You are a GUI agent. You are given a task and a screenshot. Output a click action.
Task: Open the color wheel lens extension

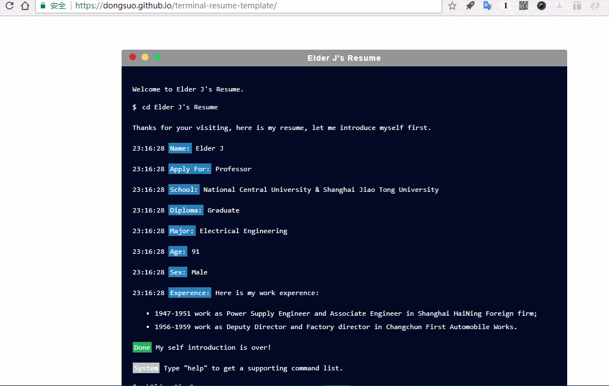coord(542,6)
